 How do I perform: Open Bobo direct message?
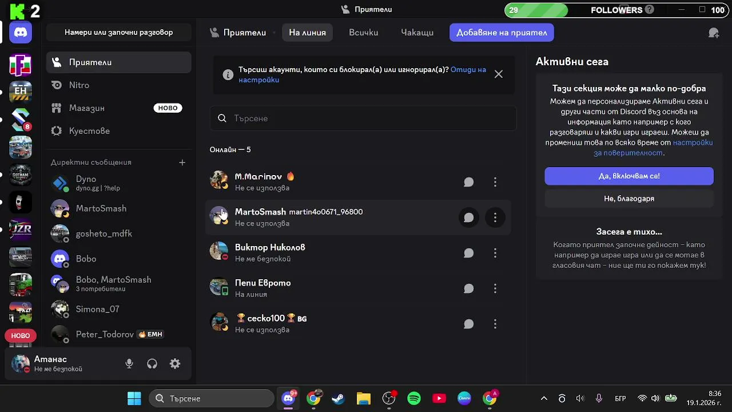click(x=119, y=259)
